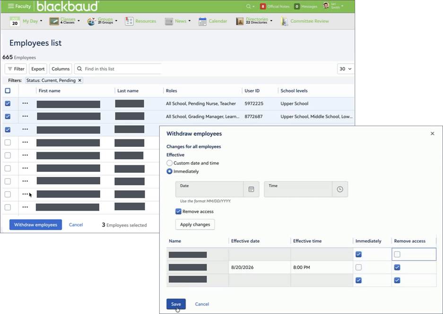Open the 30 per page dropdown

pyautogui.click(x=346, y=69)
